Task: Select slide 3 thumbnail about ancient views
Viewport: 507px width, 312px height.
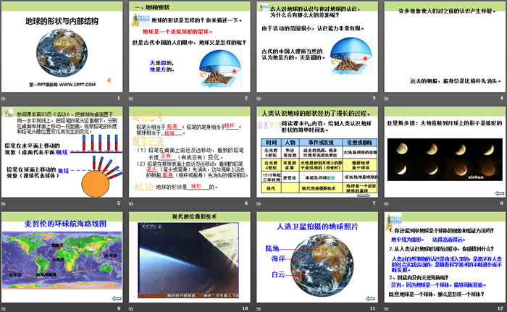Action: click(317, 47)
